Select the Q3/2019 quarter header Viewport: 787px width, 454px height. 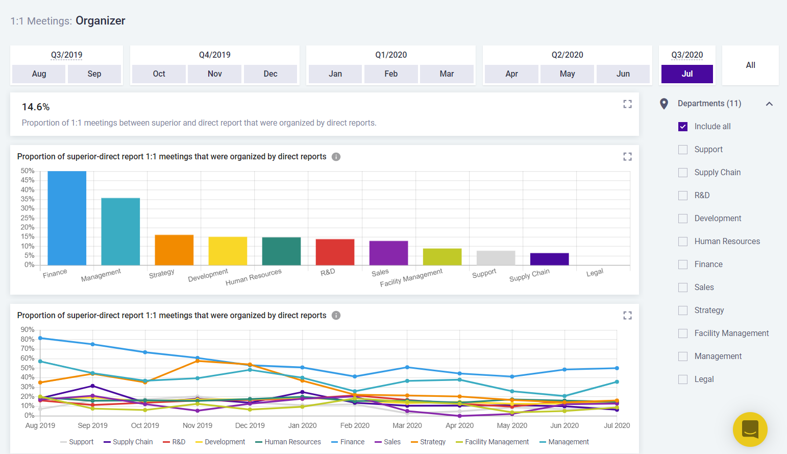pyautogui.click(x=66, y=55)
